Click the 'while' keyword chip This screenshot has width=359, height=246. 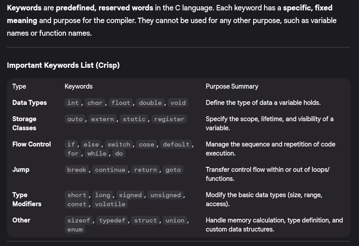[97, 153]
